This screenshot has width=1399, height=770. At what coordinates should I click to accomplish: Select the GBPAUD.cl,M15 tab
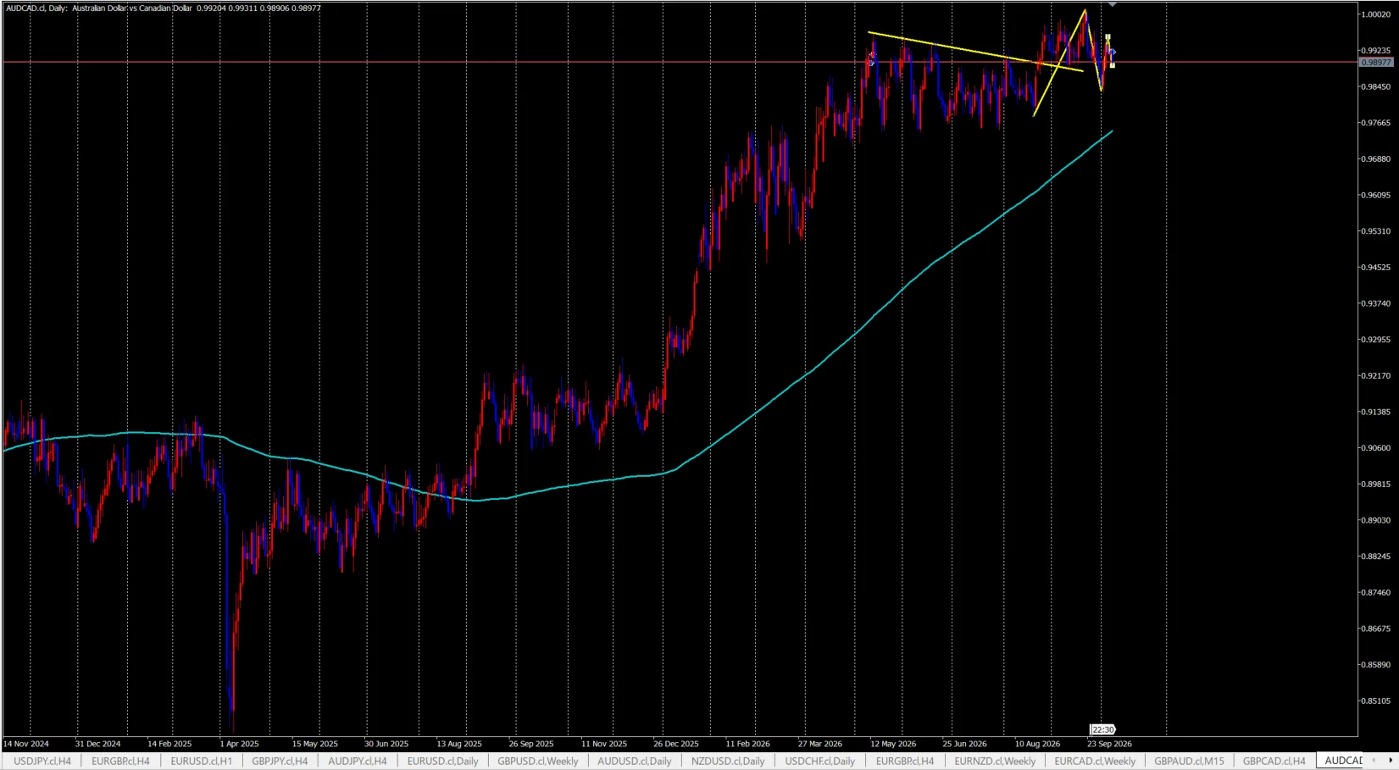[1189, 761]
